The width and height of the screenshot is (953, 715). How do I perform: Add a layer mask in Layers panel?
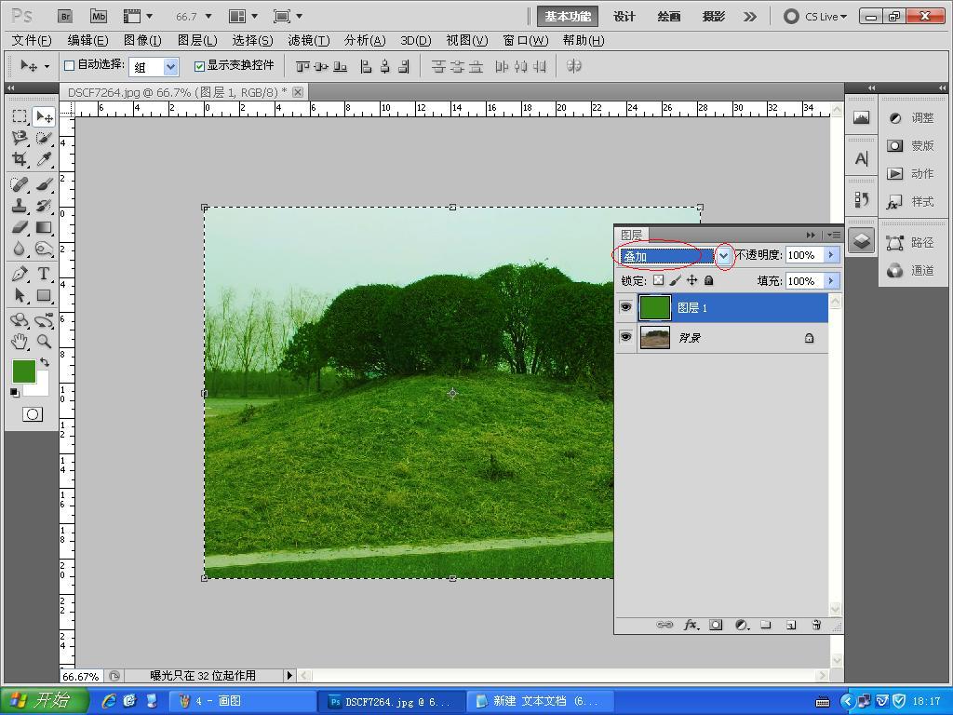[x=716, y=625]
